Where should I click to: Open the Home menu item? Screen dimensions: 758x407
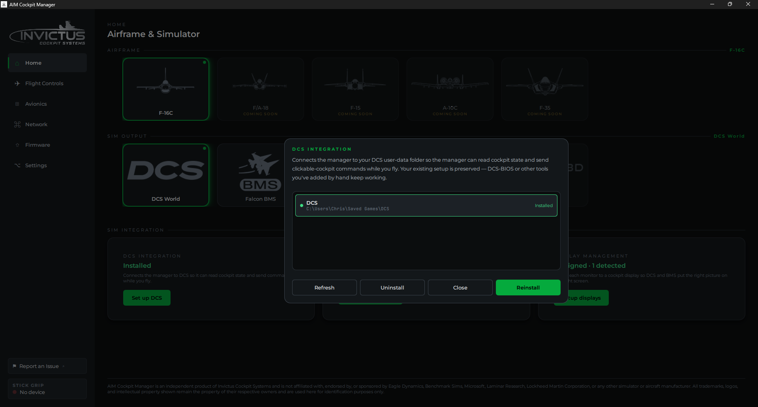tap(47, 63)
